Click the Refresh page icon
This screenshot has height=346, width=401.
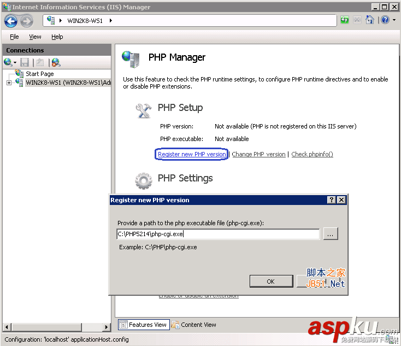coord(345,20)
